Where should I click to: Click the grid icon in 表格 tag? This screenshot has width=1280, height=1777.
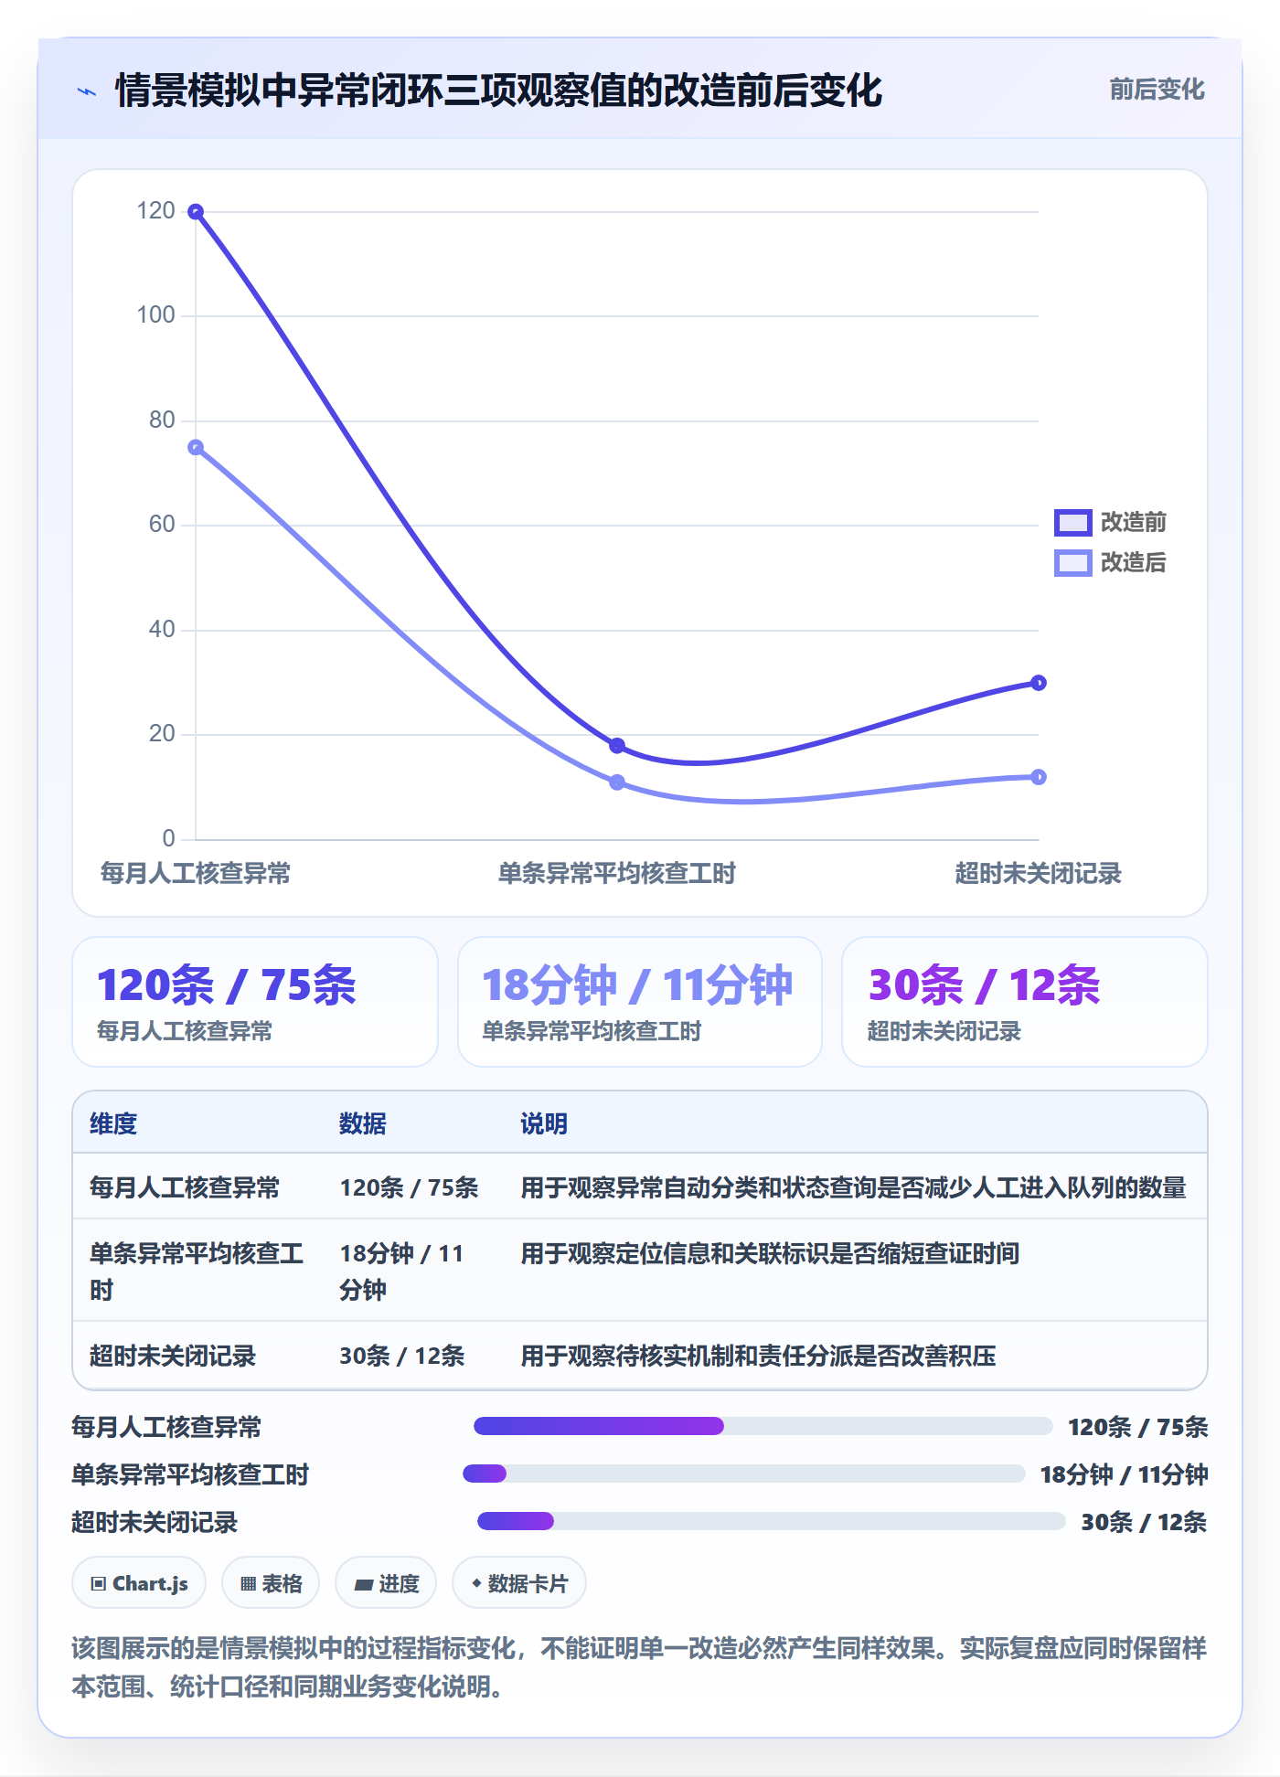tap(248, 1584)
